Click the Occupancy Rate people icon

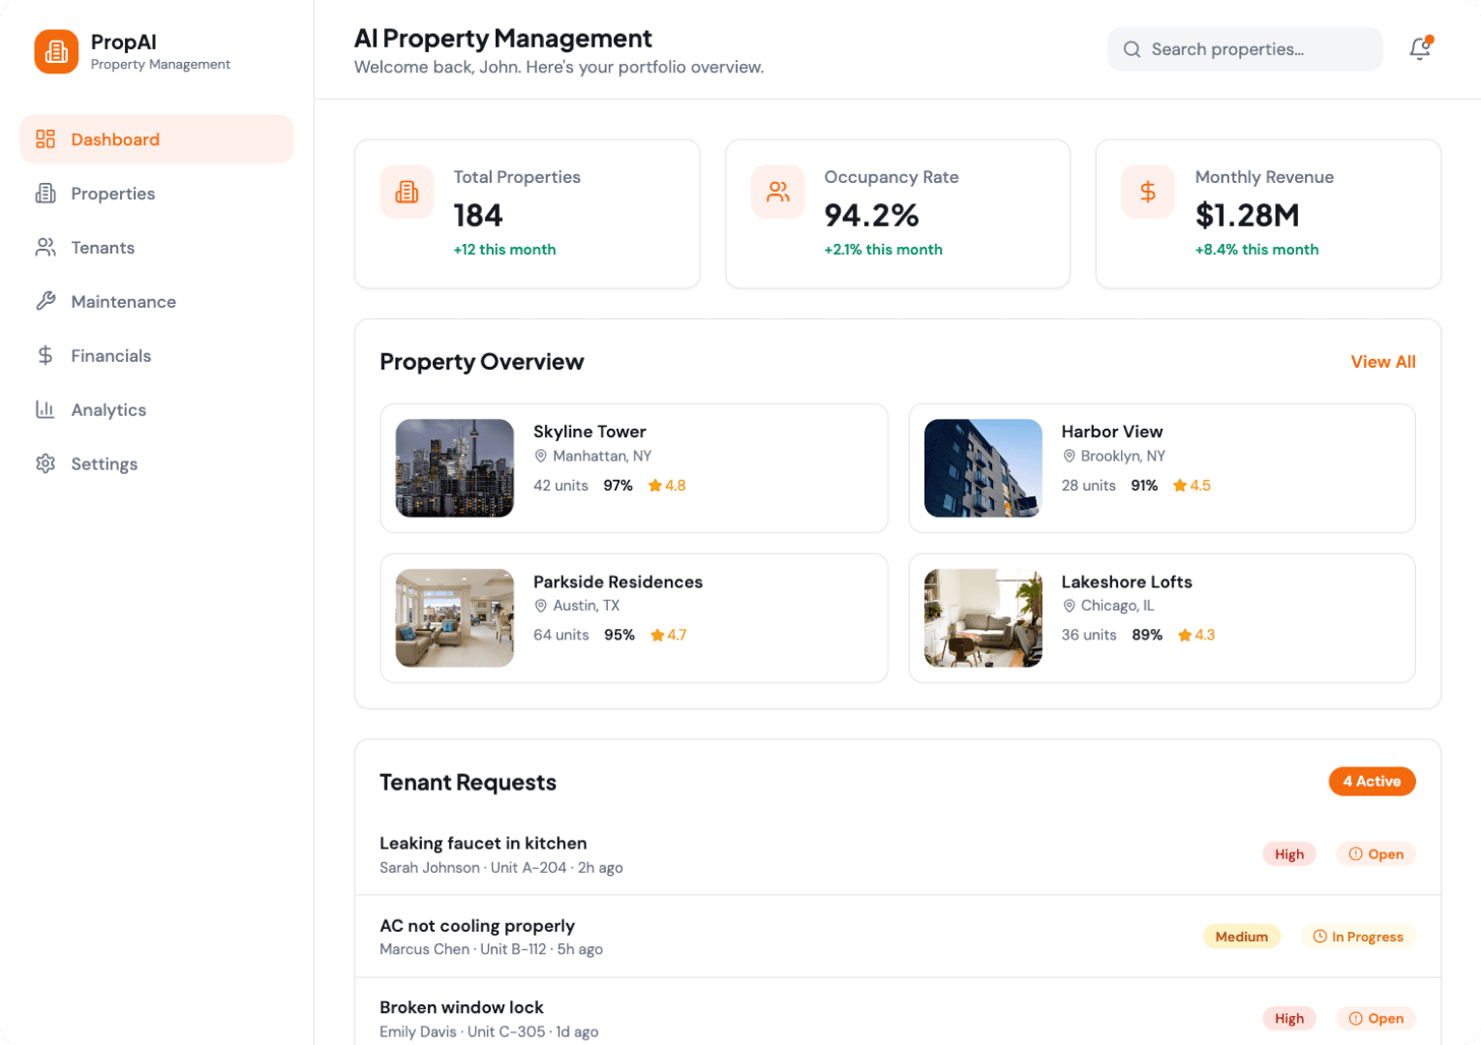(x=777, y=193)
